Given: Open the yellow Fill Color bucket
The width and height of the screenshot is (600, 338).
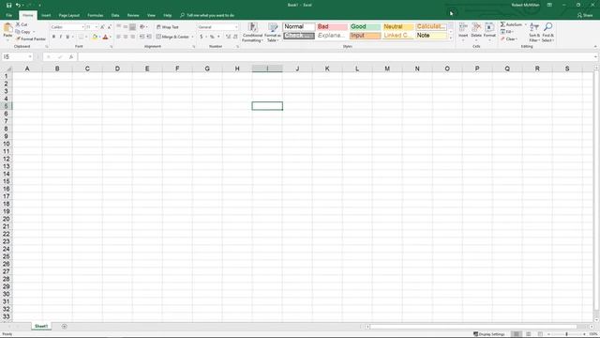Looking at the screenshot, I should coord(95,37).
